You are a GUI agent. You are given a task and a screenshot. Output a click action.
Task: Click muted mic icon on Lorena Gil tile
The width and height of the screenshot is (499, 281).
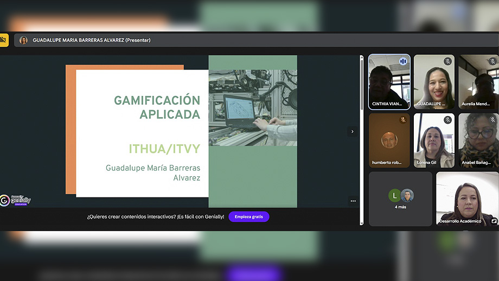[x=448, y=120]
